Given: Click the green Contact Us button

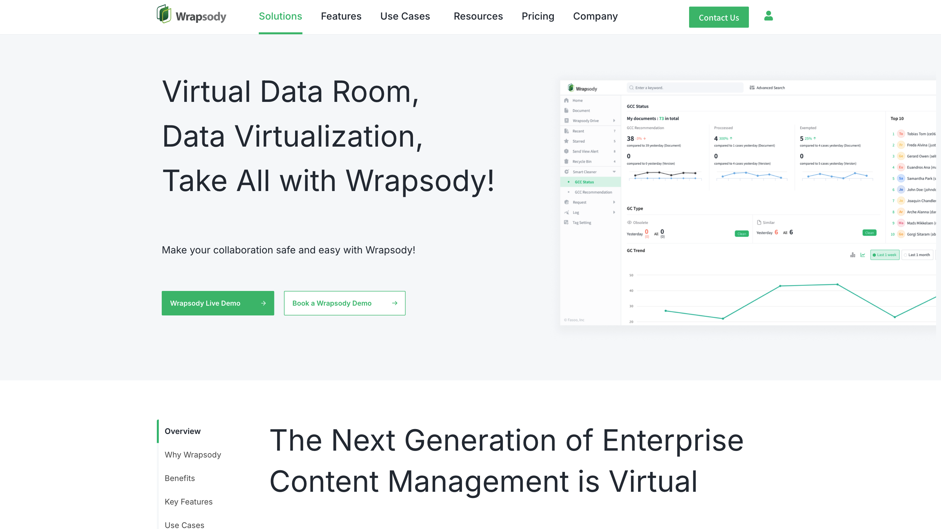Looking at the screenshot, I should point(718,17).
